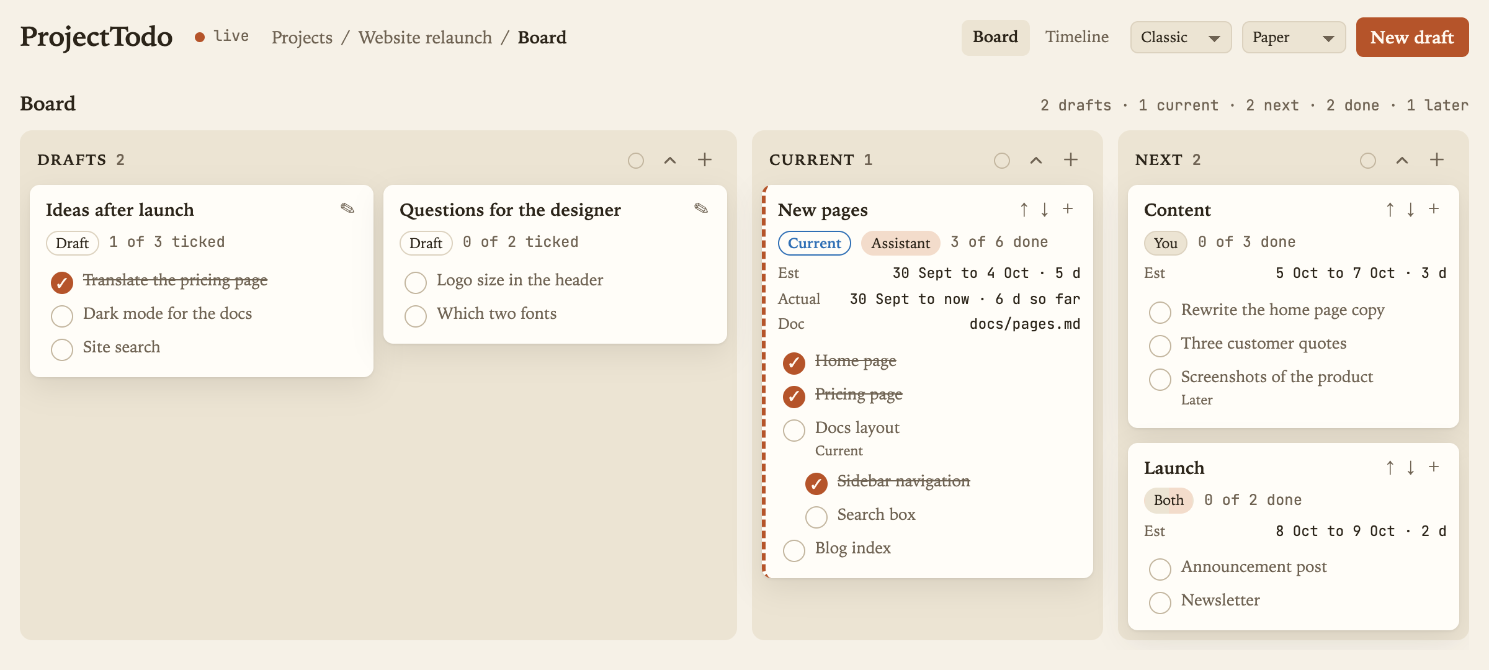Open the Classic layout dropdown
The width and height of the screenshot is (1489, 670).
click(1181, 37)
